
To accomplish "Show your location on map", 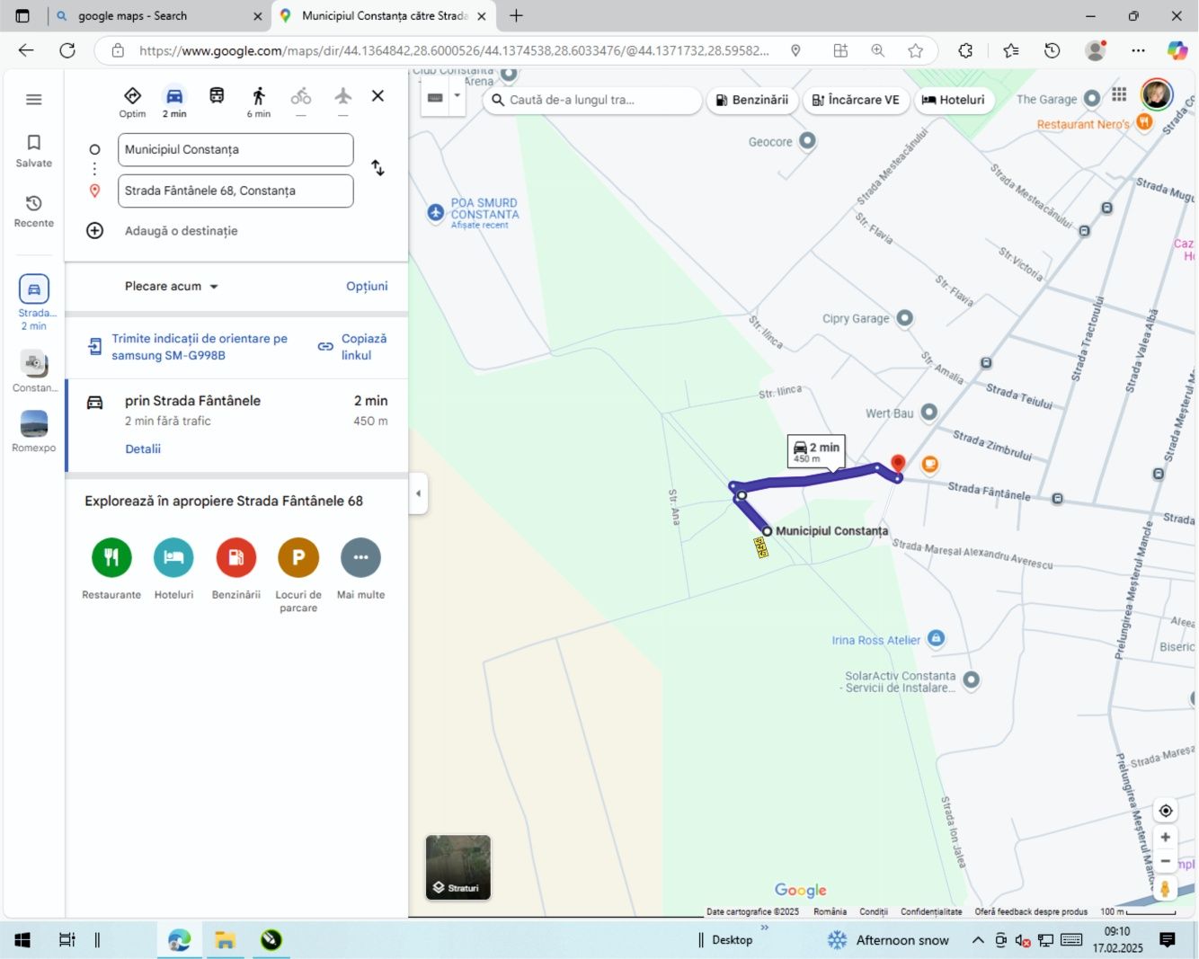I will [x=1166, y=811].
